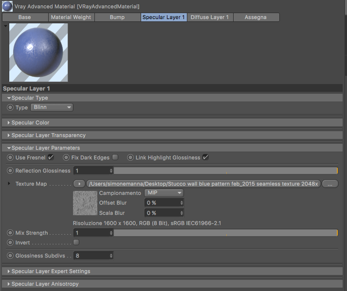The height and width of the screenshot is (291, 347).
Task: Click the stucco texture file path button
Action: click(203, 184)
